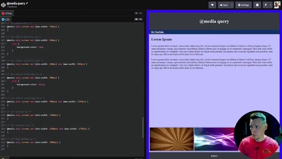Open the My YouTube link in preview
Image resolution: width=282 pixels, height=159 pixels.
tap(157, 32)
